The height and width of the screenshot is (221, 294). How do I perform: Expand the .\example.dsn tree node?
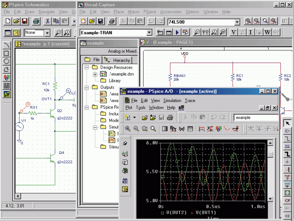(x=95, y=74)
